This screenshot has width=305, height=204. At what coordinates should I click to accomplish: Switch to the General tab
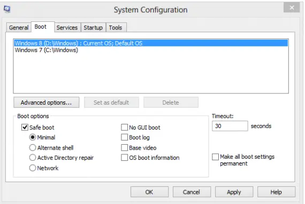[x=19, y=28]
